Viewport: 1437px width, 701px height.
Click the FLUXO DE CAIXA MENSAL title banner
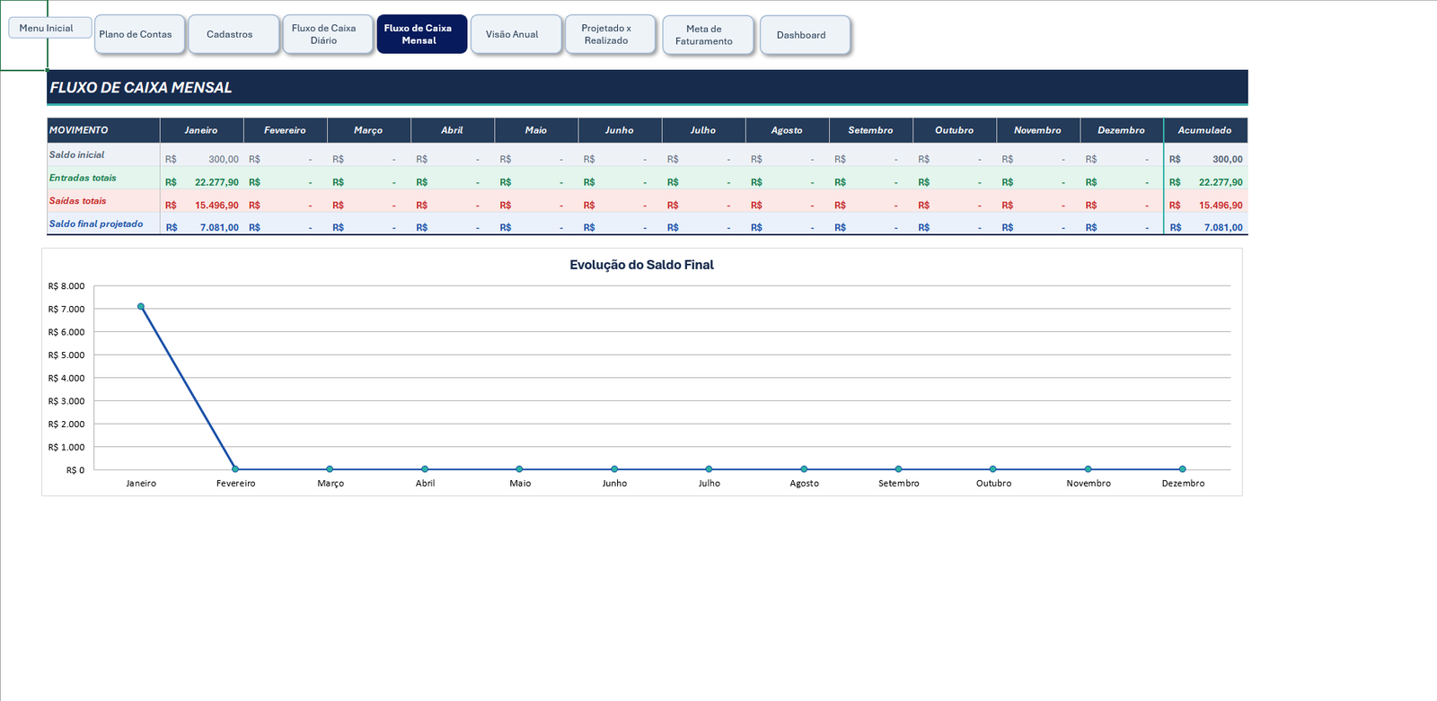(647, 87)
